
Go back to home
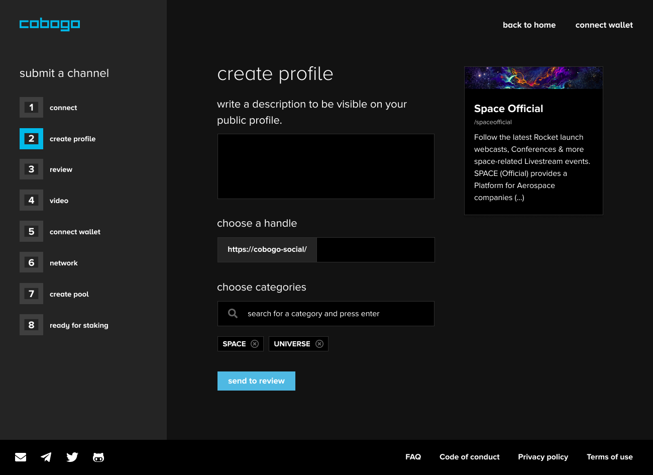[x=529, y=25]
